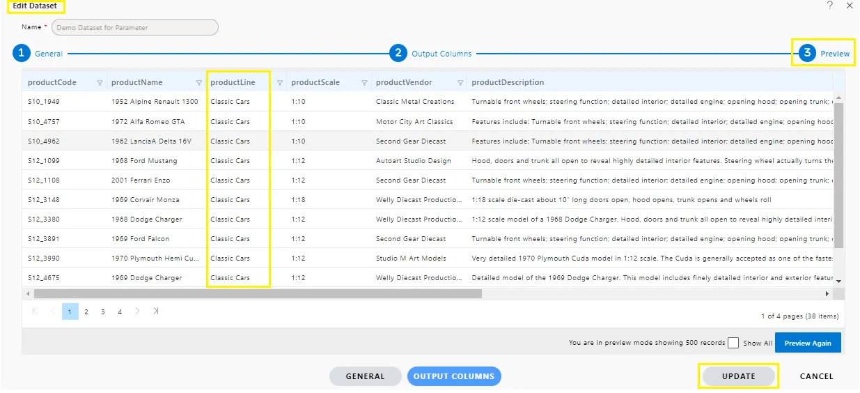Open page 3 of results
The image size is (860, 393).
pyautogui.click(x=103, y=311)
